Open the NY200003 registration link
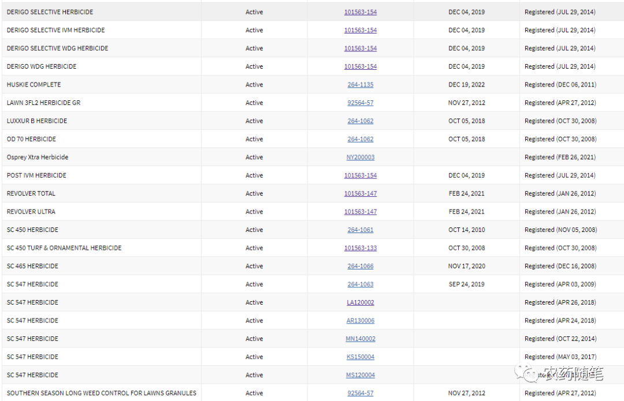Viewport: 624px width, 401px height. tap(360, 158)
